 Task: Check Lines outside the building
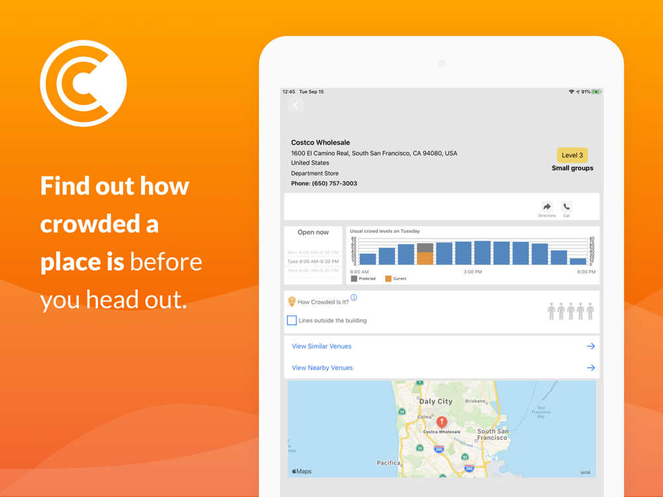point(292,320)
